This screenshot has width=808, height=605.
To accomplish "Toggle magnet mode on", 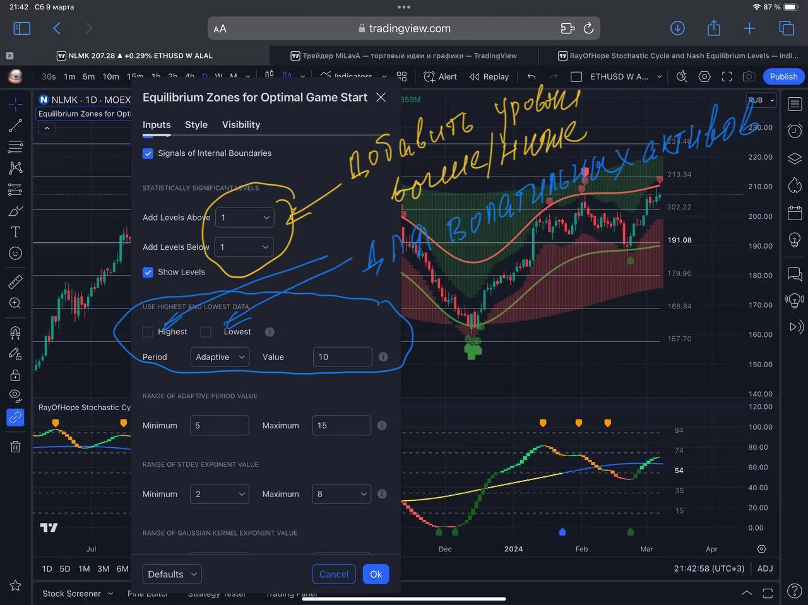I will pos(16,332).
